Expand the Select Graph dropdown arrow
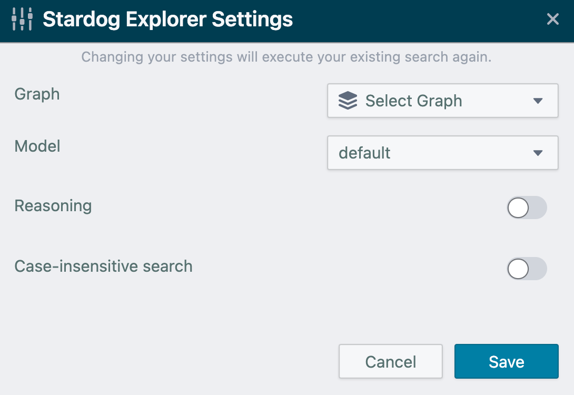The image size is (574, 395). coord(538,101)
